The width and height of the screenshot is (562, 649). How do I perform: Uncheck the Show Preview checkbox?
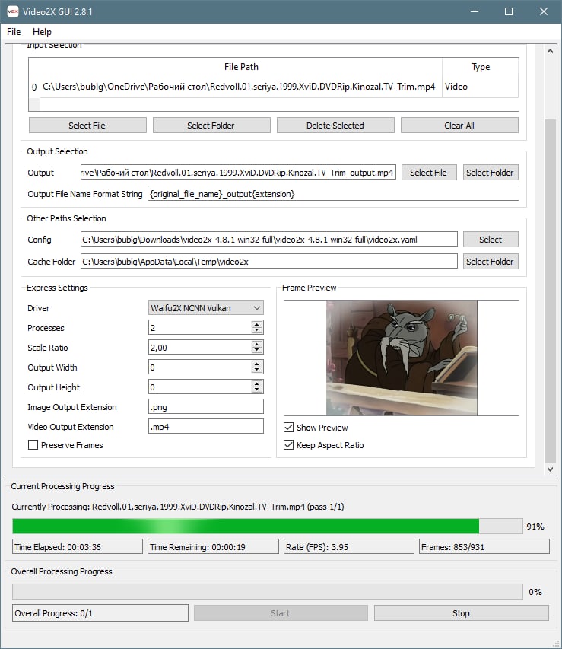pos(288,427)
